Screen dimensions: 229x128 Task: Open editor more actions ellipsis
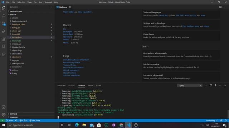click(225, 7)
